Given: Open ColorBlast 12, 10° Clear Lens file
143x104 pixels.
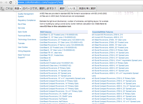Looking at the screenshot, I should click(x=58, y=37).
